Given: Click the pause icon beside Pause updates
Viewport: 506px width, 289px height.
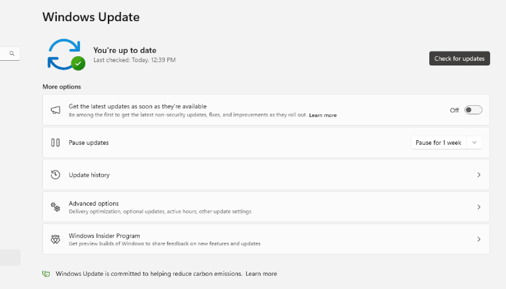Looking at the screenshot, I should pos(56,142).
